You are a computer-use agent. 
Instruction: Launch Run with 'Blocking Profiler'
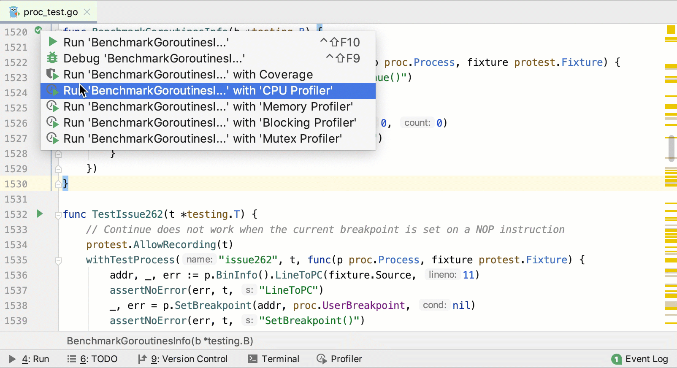pos(209,122)
